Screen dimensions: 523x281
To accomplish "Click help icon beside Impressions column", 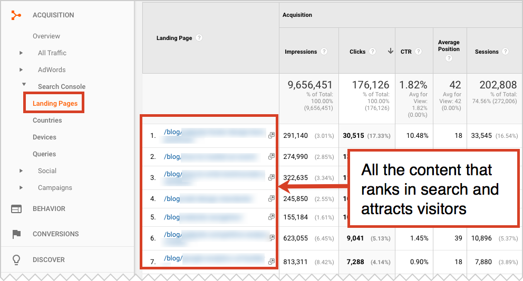I will [324, 52].
